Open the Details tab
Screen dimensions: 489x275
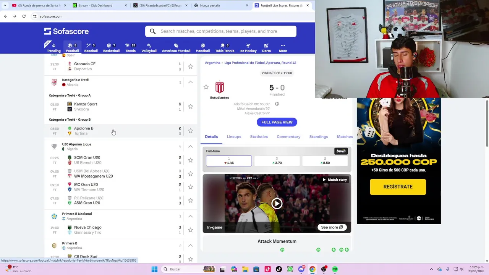tap(211, 137)
